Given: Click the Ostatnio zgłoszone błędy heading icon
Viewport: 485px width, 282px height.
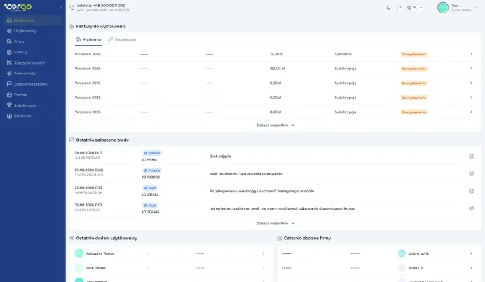Looking at the screenshot, I should [x=71, y=140].
